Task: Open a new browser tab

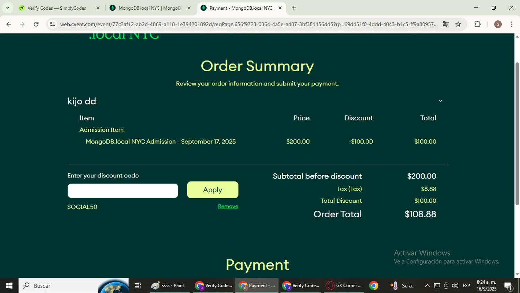Action: [294, 8]
